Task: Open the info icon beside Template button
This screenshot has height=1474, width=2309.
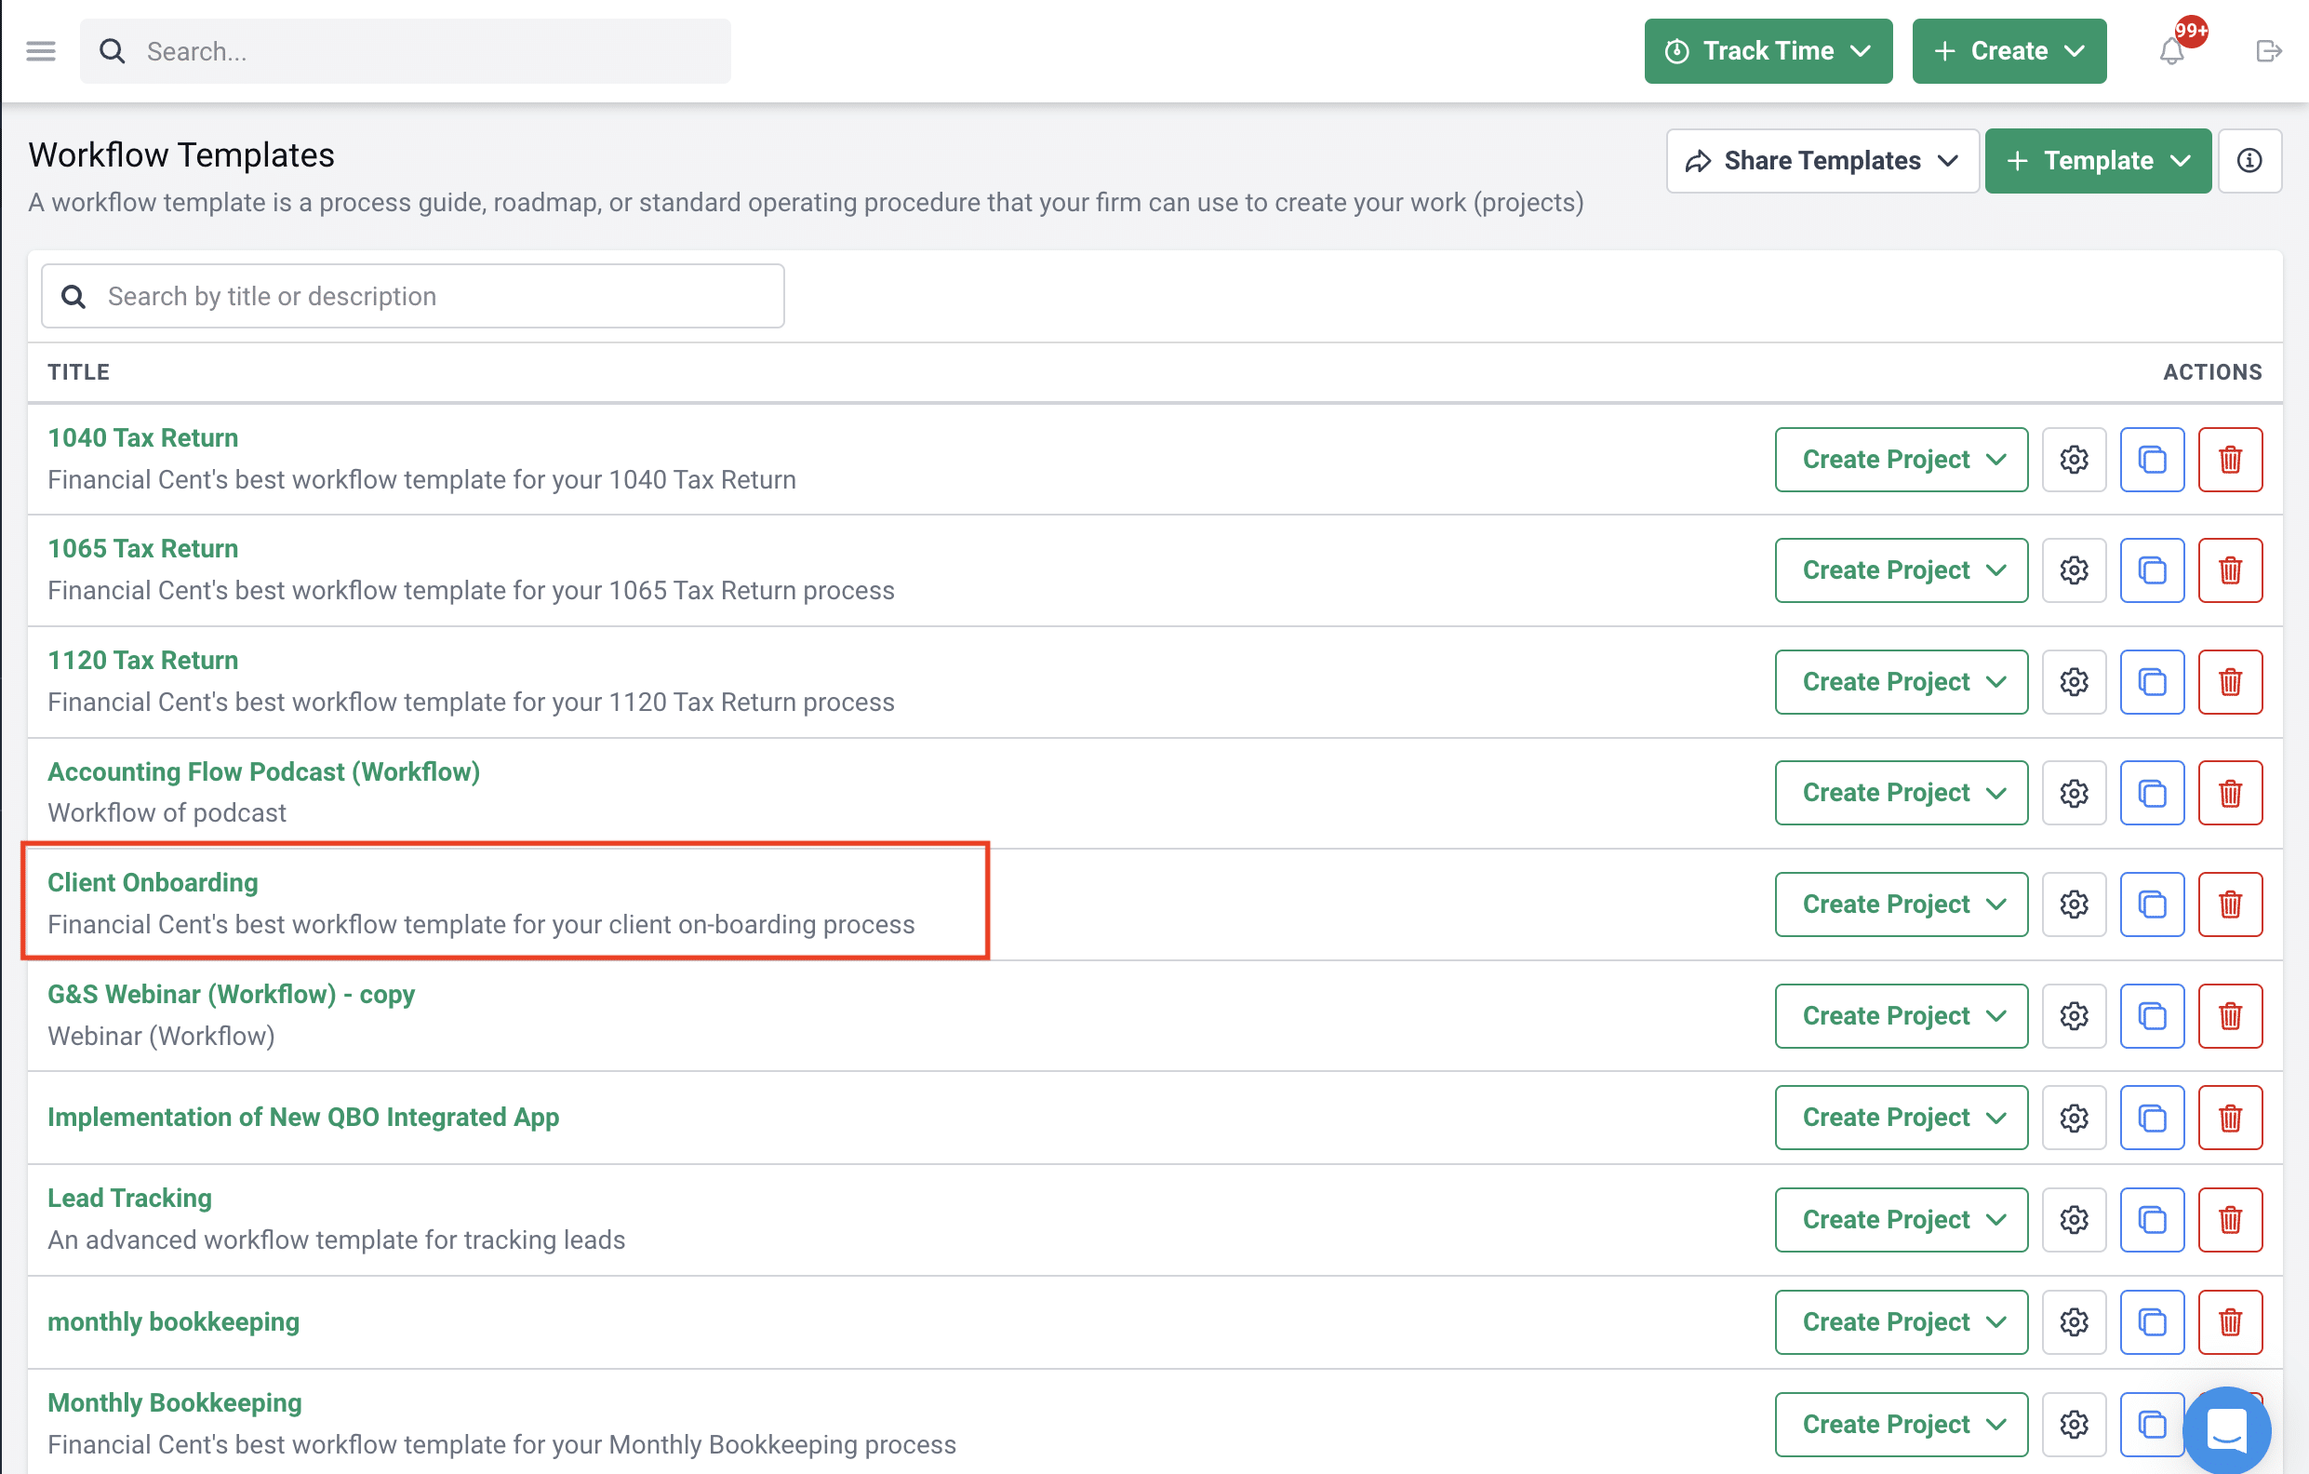Action: (x=2249, y=160)
